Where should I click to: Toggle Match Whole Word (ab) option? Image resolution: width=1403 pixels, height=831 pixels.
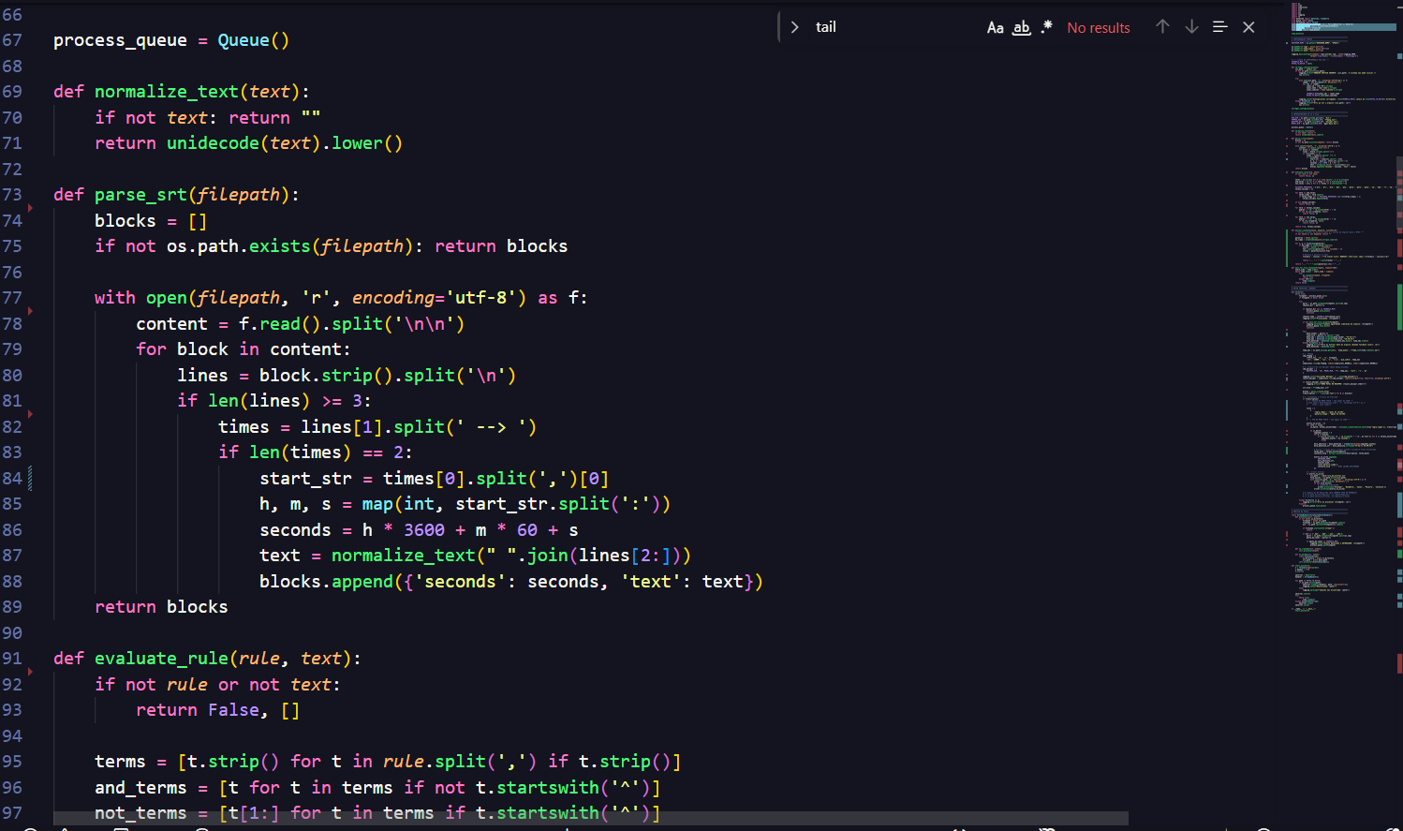(1022, 27)
